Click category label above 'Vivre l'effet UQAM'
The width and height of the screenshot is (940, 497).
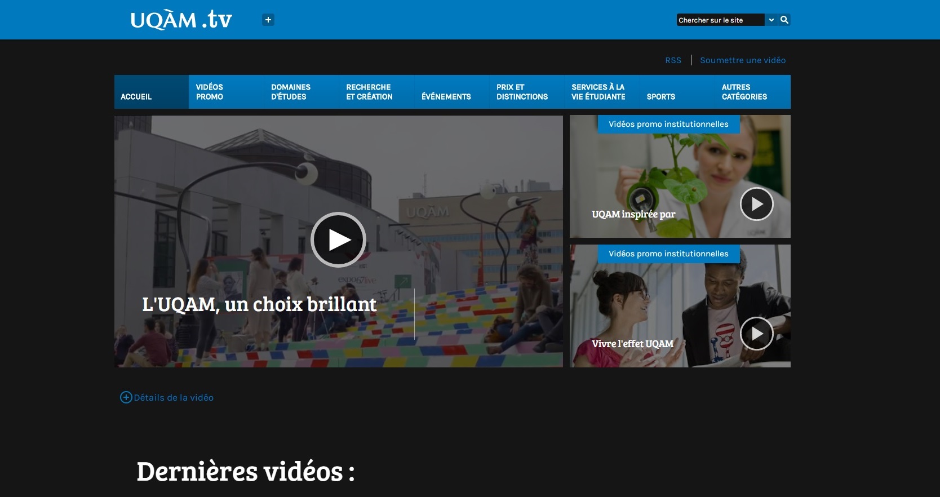pos(668,254)
